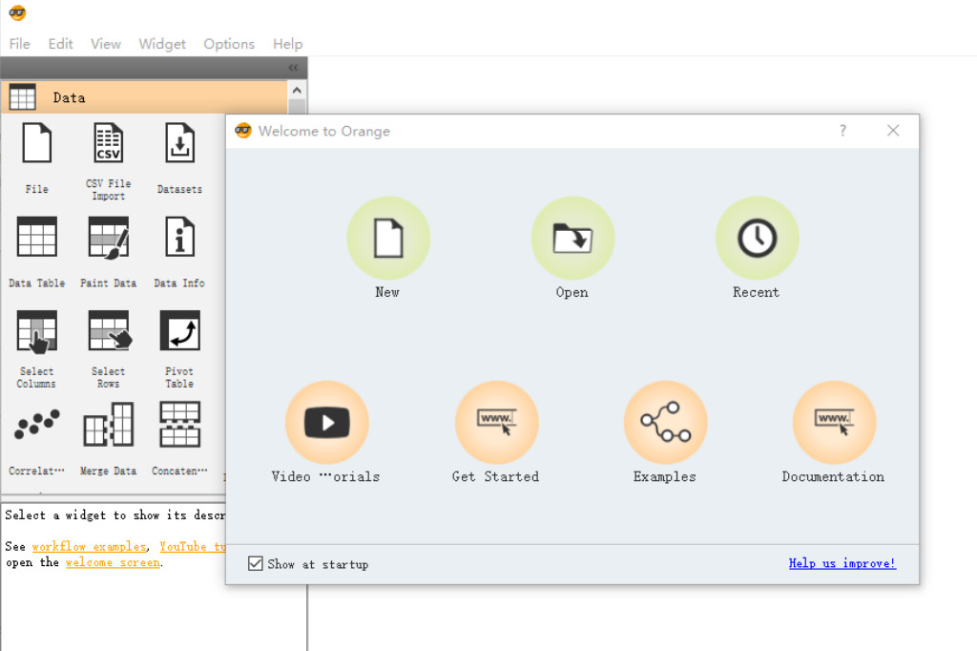This screenshot has height=651, width=977.
Task: Open the Edit menu
Action: [60, 44]
